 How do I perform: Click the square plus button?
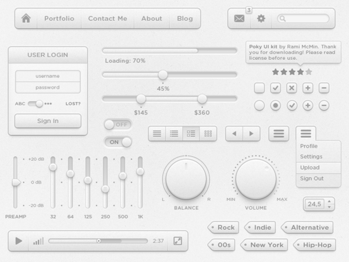coord(308,88)
